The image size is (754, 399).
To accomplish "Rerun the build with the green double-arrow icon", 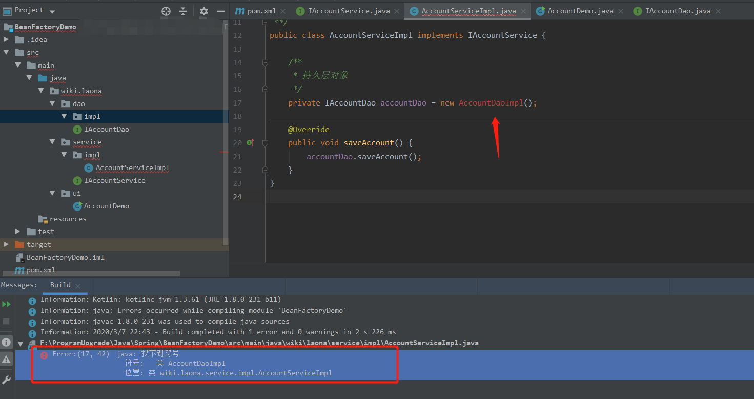I will (x=7, y=303).
